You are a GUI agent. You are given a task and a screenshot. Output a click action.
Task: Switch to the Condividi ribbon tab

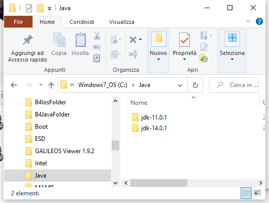click(82, 22)
